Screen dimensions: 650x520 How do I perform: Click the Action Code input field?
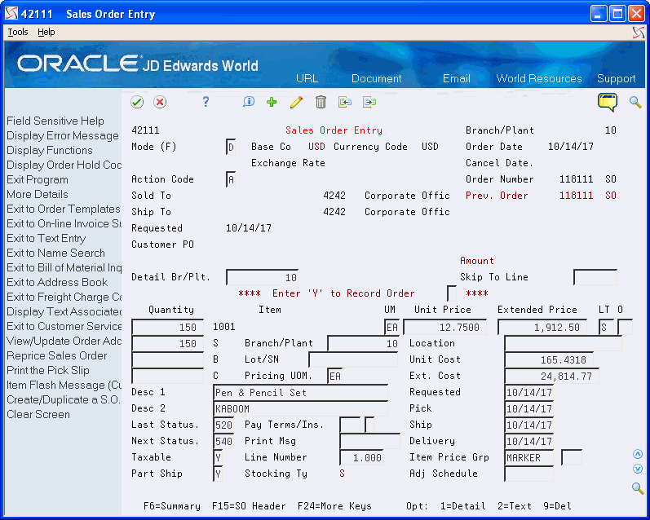[x=231, y=180]
